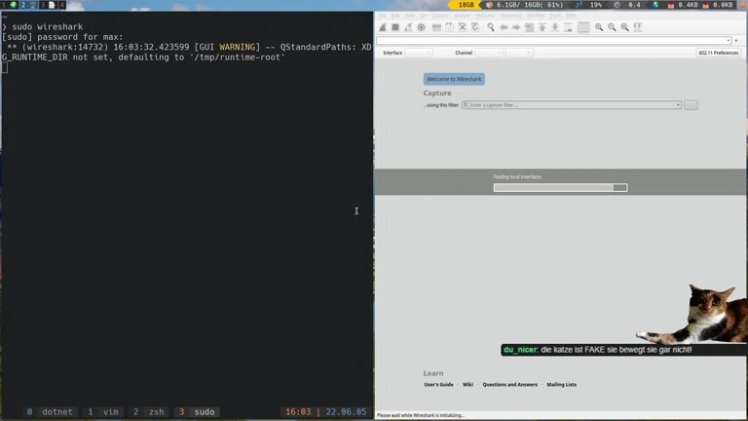The image size is (748, 421).
Task: Click the 'sudo wireshark' command line in terminal
Action: [47, 26]
